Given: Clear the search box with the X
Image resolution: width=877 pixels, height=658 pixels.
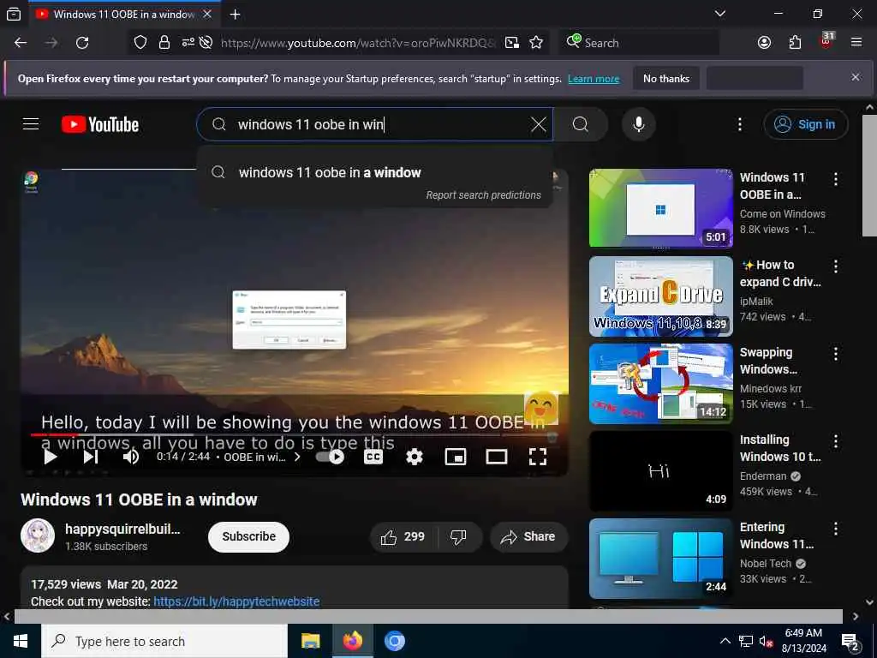Looking at the screenshot, I should point(538,124).
